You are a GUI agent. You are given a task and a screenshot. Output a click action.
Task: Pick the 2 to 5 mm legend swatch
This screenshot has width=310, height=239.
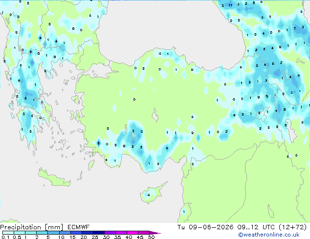click(42, 233)
